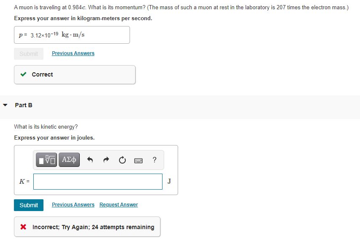Open Previous Answers for Part B
Image resolution: width=360 pixels, height=243 pixels.
point(73,205)
